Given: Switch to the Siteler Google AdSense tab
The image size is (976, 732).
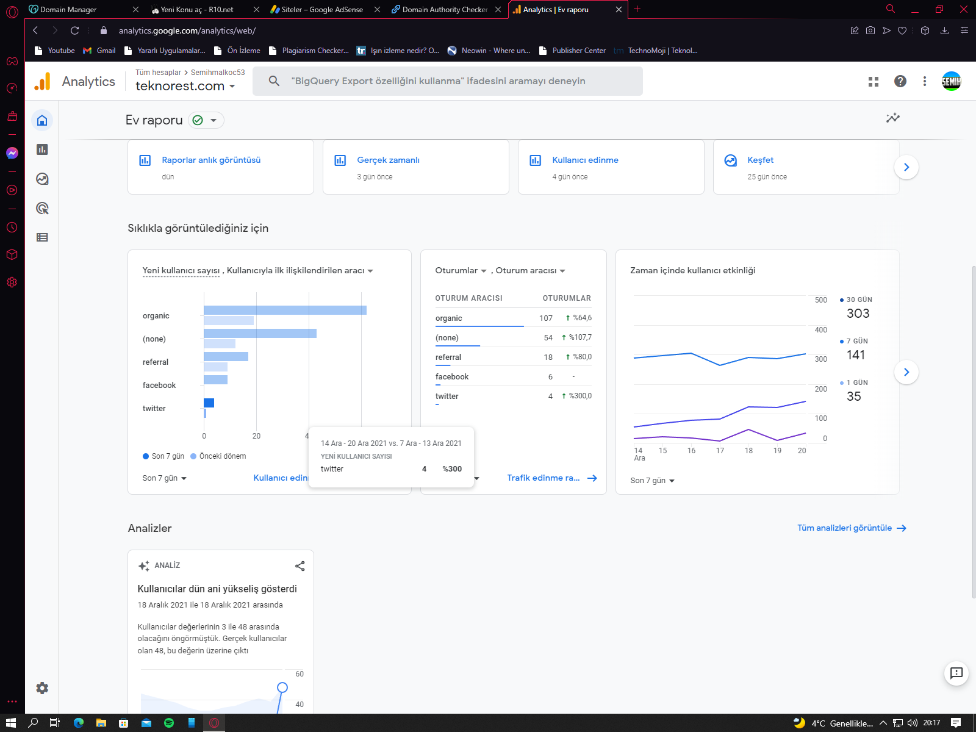Looking at the screenshot, I should tap(322, 9).
